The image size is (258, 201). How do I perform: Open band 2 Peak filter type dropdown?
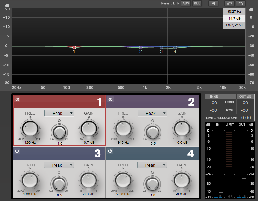pos(153,113)
